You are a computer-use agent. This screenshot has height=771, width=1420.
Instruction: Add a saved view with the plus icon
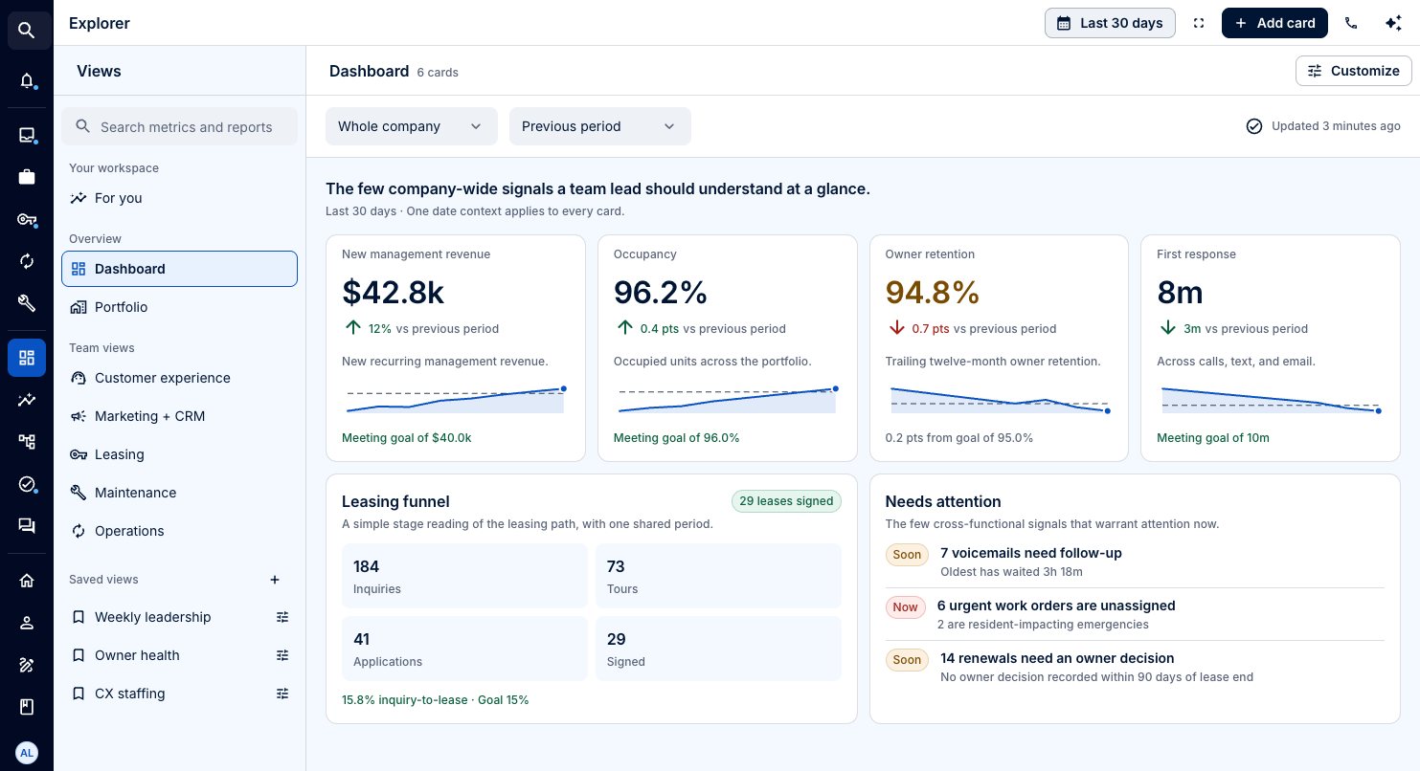coord(275,580)
